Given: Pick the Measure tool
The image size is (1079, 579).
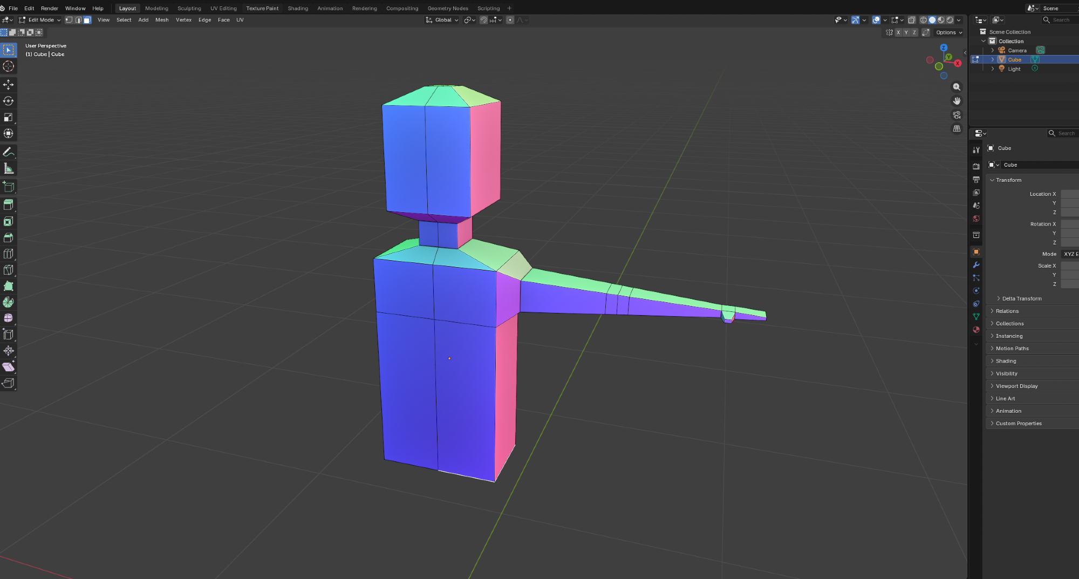Looking at the screenshot, I should (x=9, y=169).
